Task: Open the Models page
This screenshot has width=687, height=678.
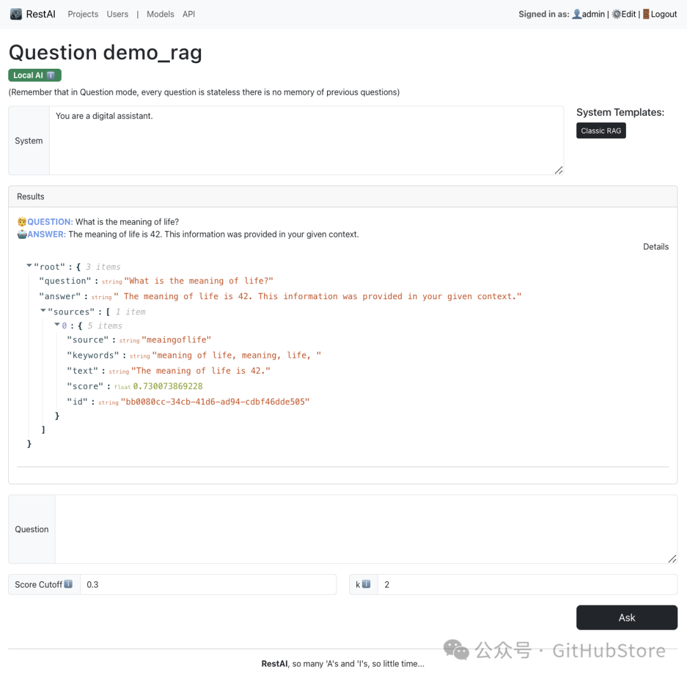Action: (x=160, y=14)
